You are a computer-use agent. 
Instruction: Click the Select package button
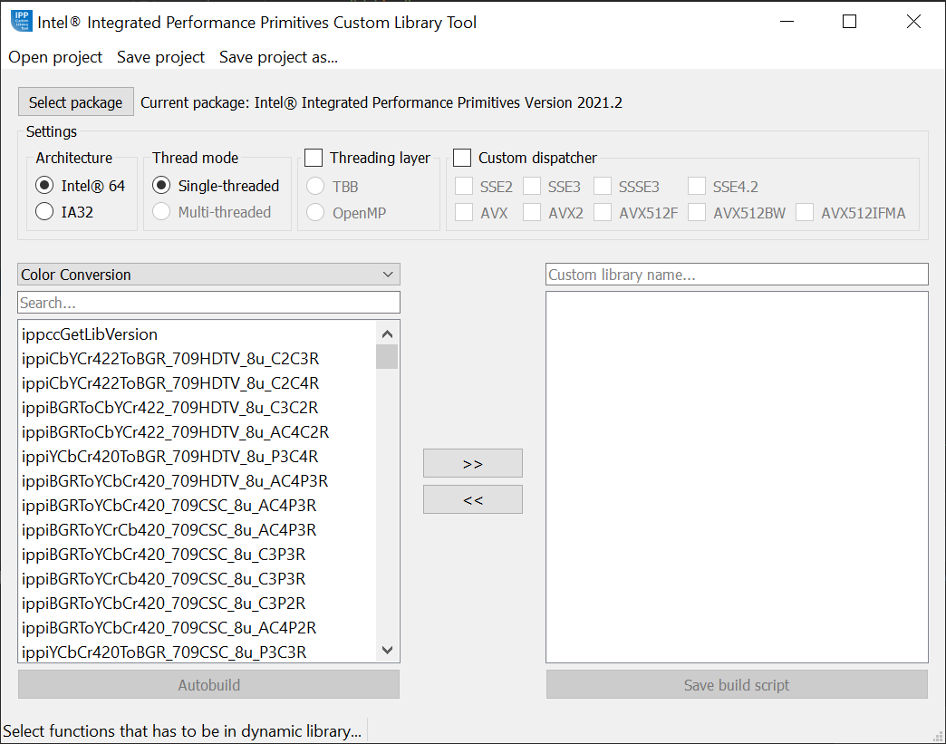tap(75, 102)
